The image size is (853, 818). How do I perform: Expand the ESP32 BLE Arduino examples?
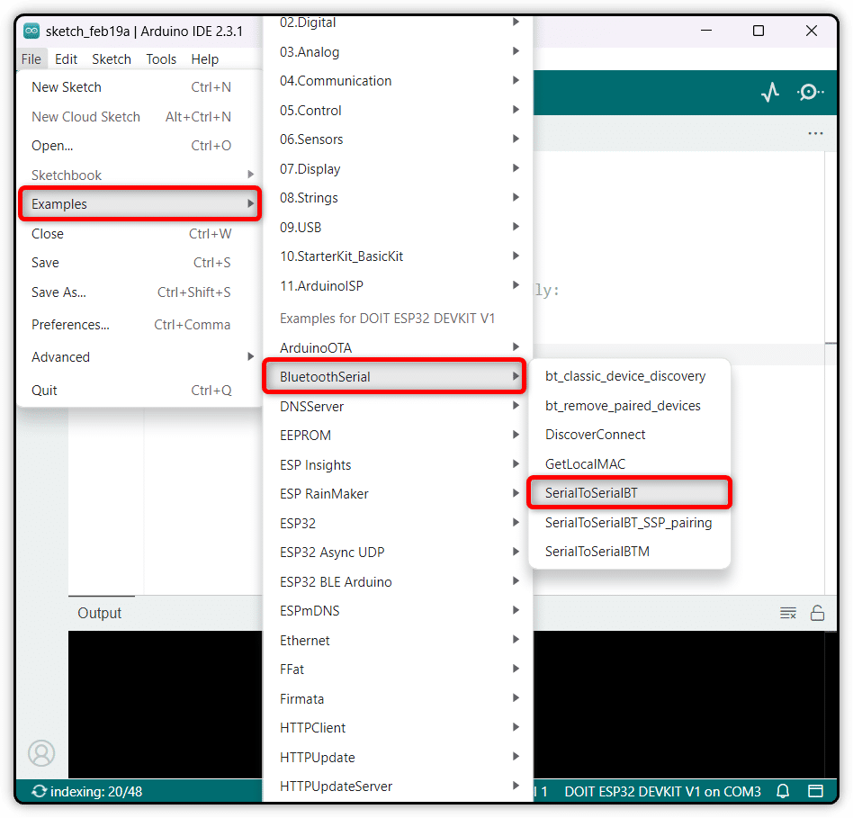(398, 582)
